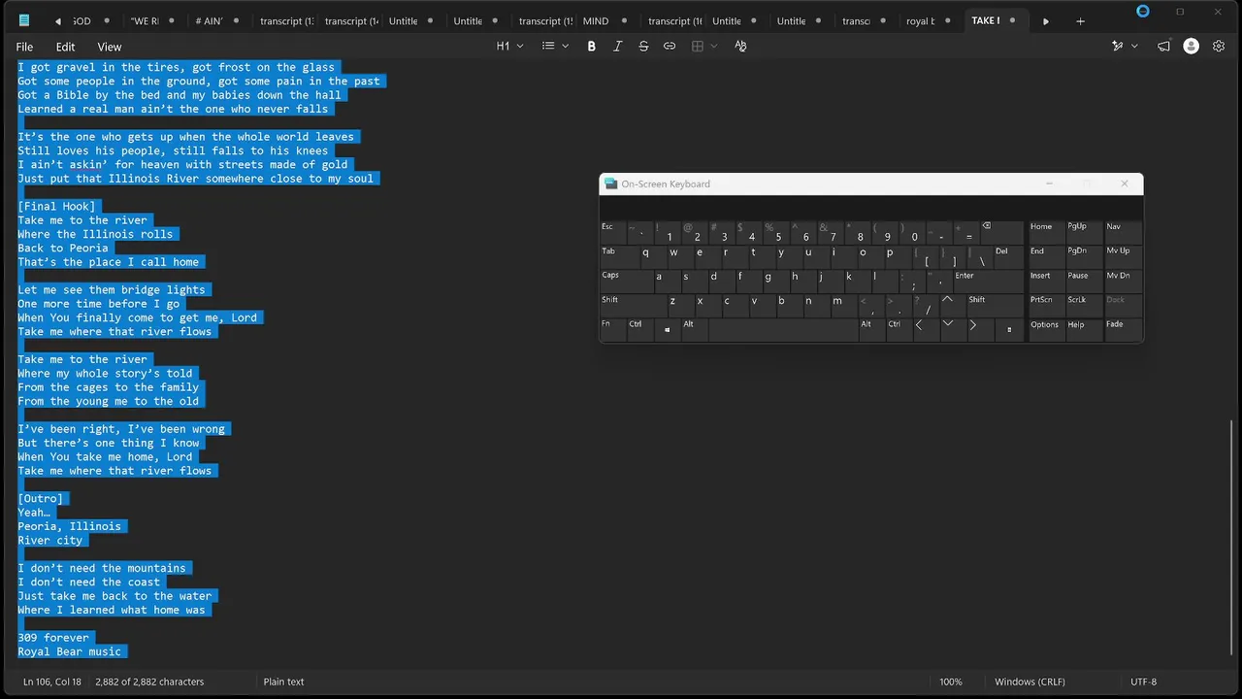
Task: Click the context menu key on On-Screen Keyboard
Action: (x=1009, y=329)
